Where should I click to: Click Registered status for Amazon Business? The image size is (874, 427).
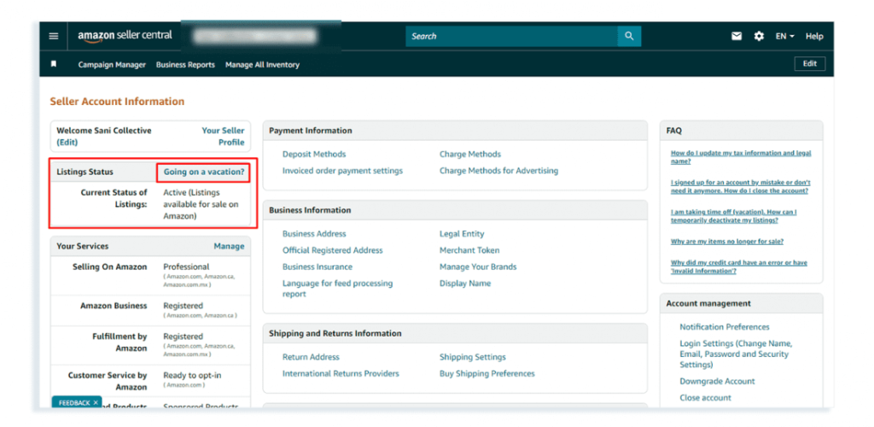pos(183,306)
